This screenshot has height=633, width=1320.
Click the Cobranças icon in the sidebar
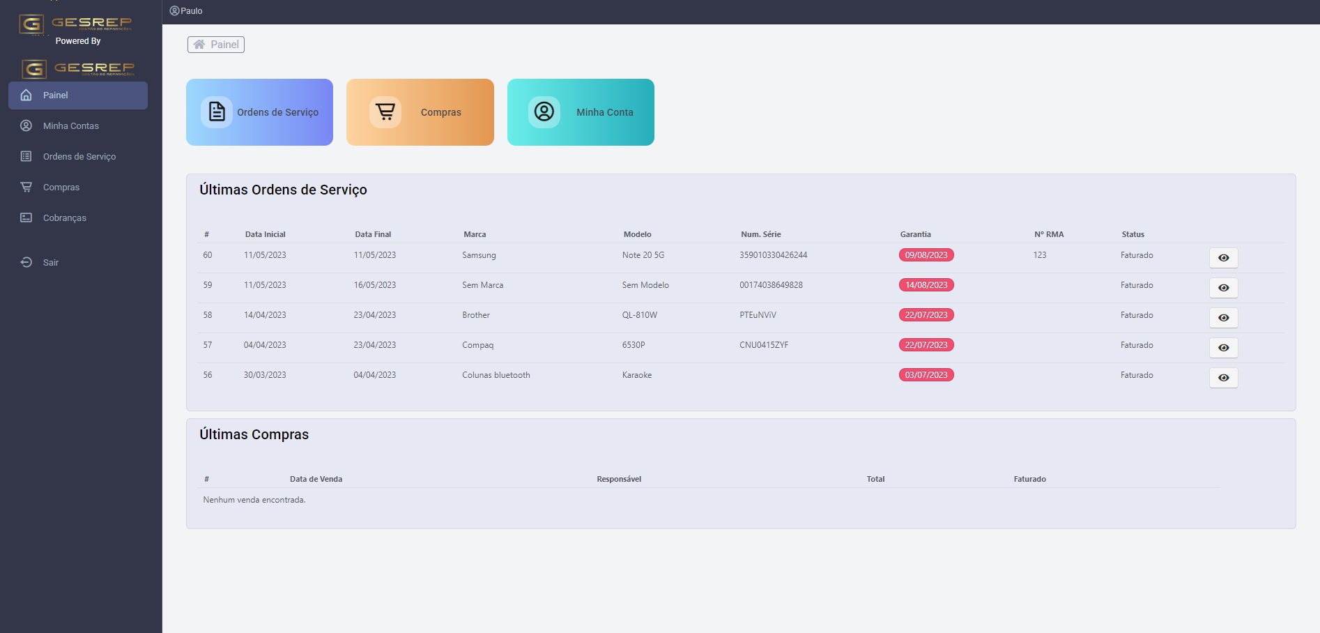[26, 218]
